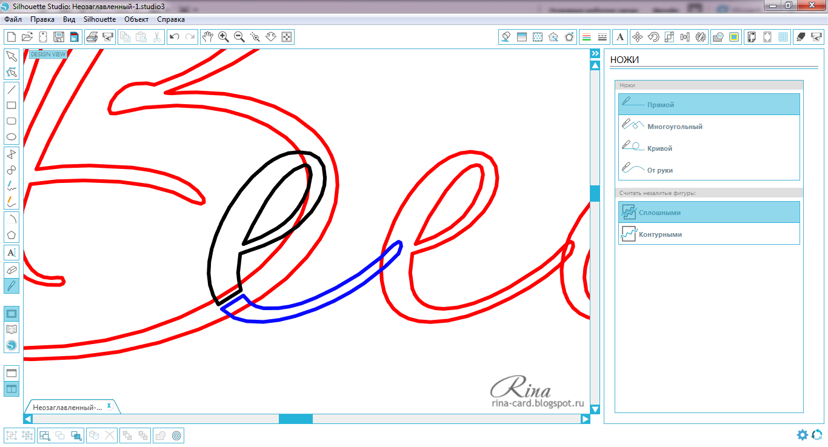Screen dimensions: 828x447
Task: Collapse the Ножи side panel
Action: 595,54
